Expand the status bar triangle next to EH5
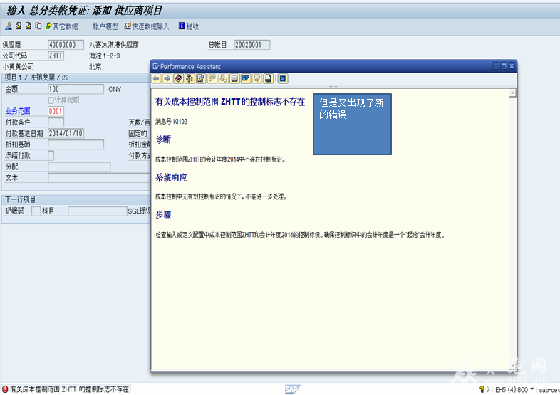The width and height of the screenshot is (560, 395). click(488, 389)
